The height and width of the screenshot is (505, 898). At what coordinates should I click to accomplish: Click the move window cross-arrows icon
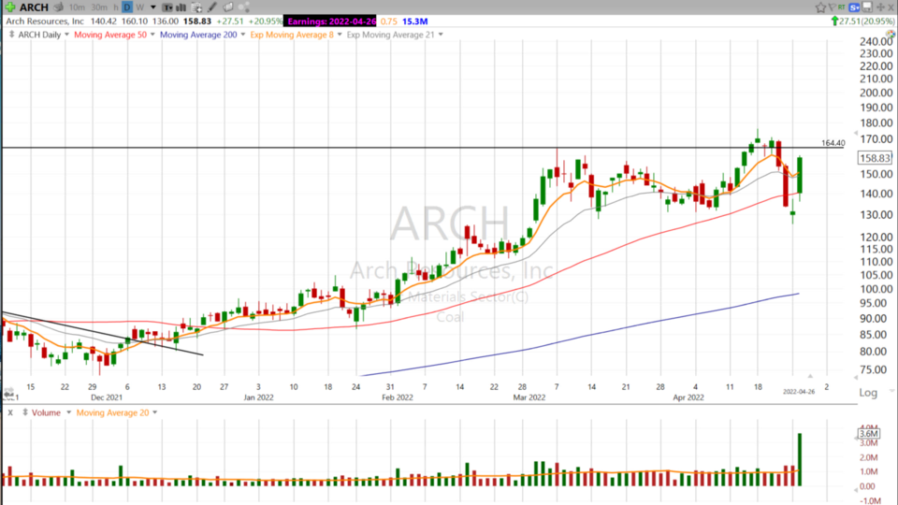(880, 7)
